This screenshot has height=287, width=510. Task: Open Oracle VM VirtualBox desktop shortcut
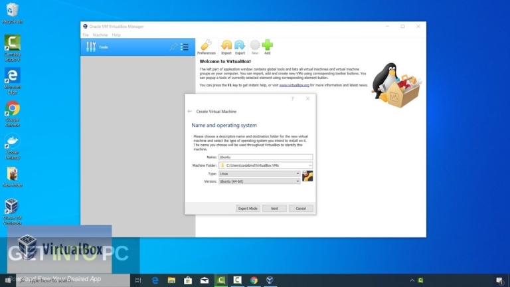pos(13,211)
